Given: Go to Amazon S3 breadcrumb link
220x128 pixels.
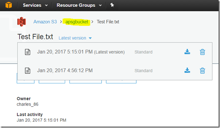Looking at the screenshot, I should pos(45,22).
